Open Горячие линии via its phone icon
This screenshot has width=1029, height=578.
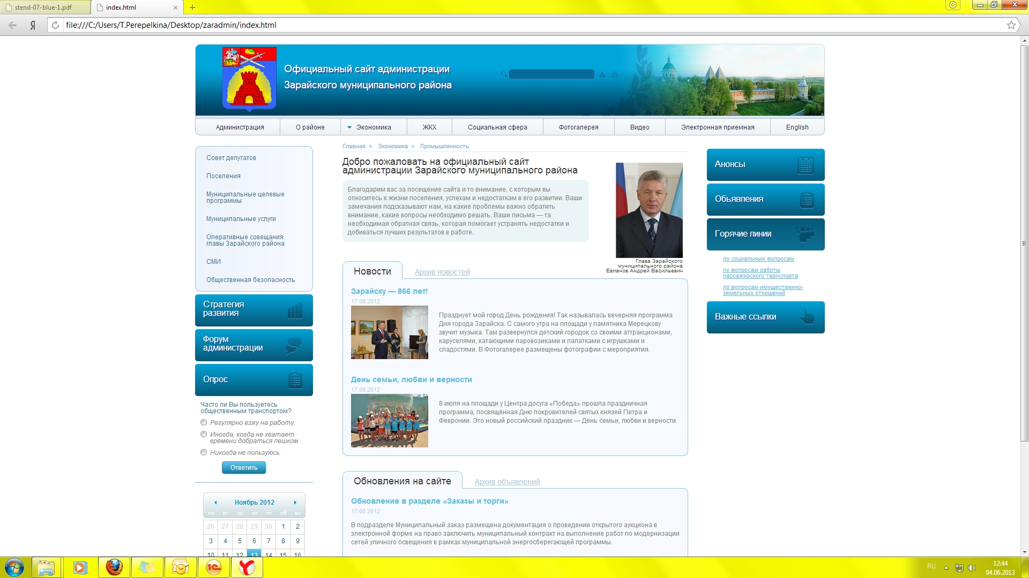804,233
